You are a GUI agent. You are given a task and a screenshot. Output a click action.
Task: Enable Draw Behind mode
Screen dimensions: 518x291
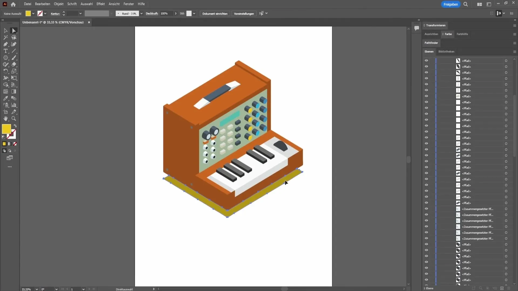pos(10,151)
